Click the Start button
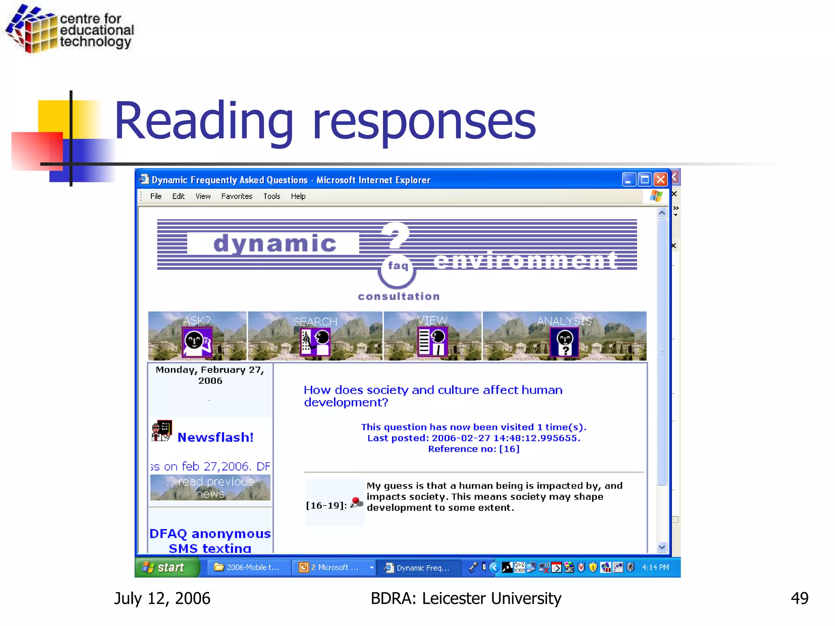Screen dimensions: 835x626 coord(167,567)
